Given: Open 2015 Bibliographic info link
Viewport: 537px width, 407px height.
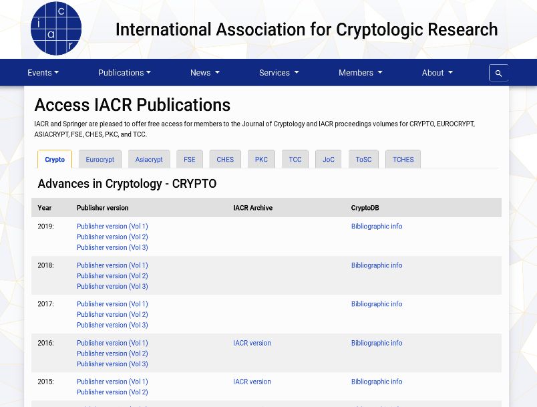Looking at the screenshot, I should coord(377,382).
